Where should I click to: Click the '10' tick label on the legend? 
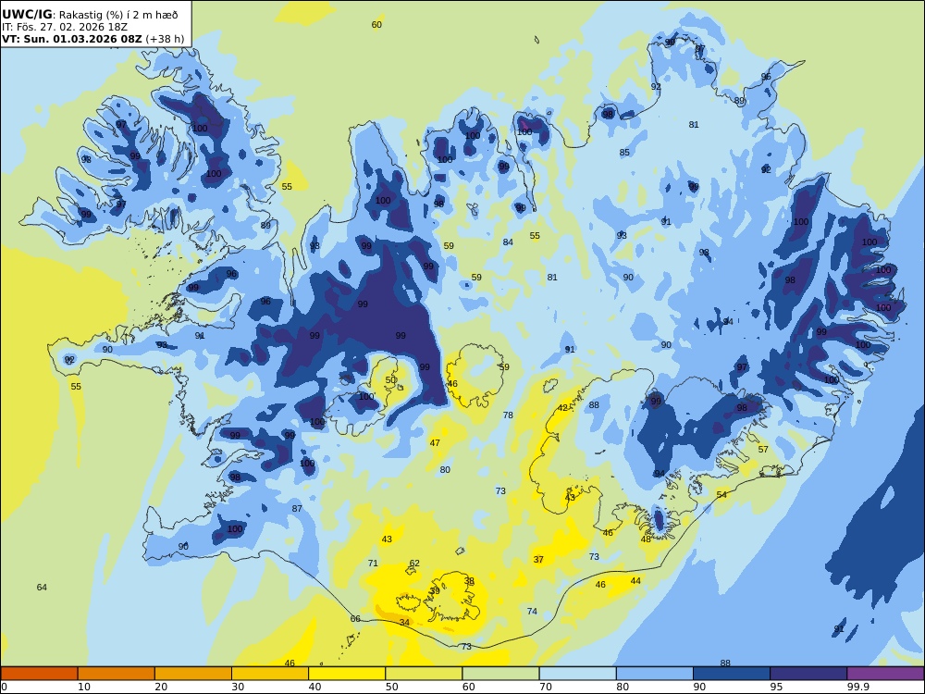point(84,687)
